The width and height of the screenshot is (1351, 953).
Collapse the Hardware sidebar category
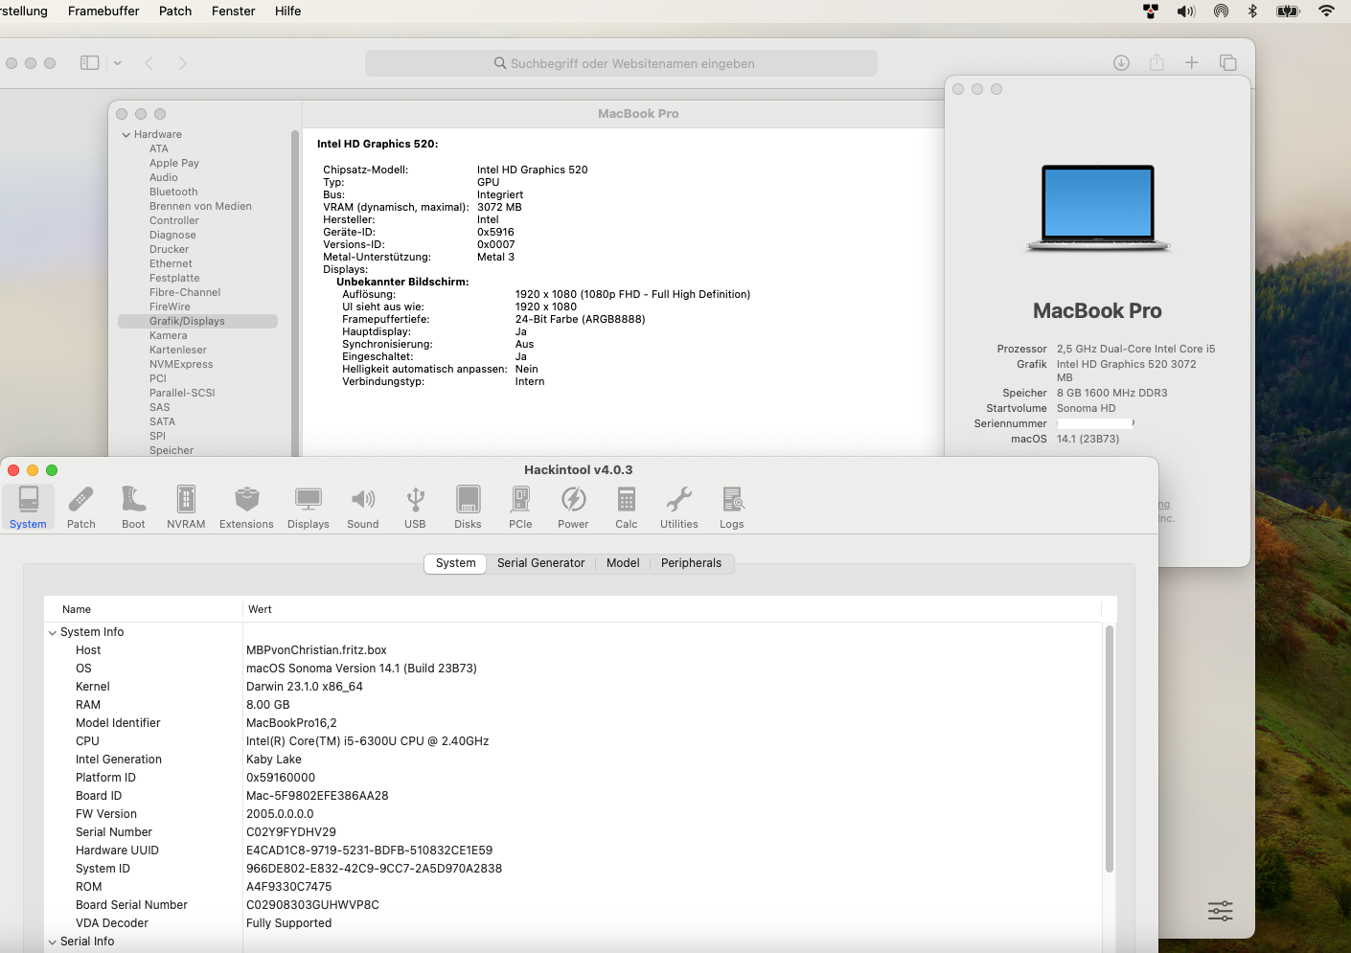(x=126, y=135)
